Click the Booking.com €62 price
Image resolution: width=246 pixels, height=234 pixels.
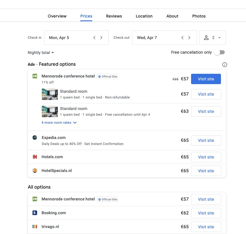tap(185, 213)
